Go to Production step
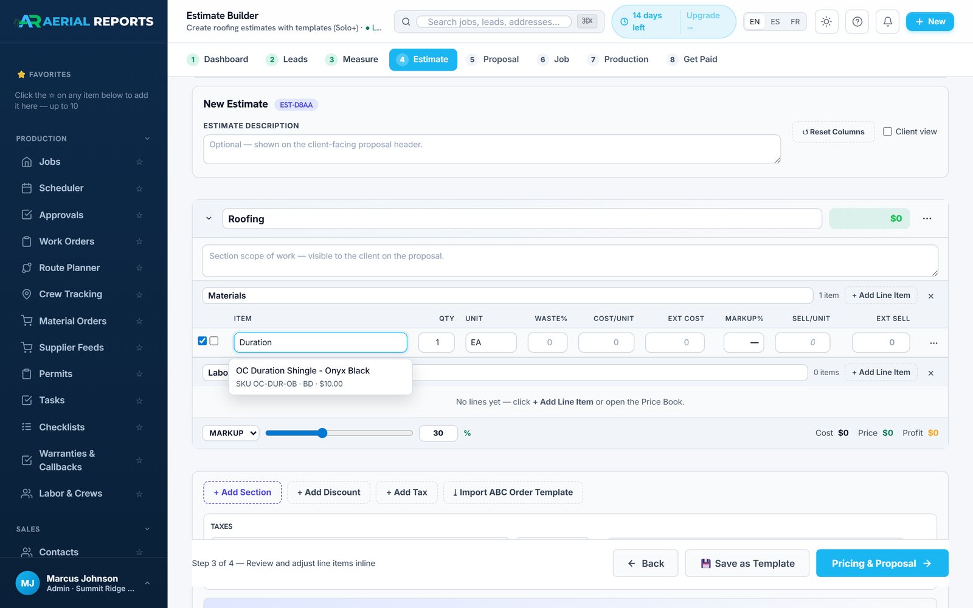 618,60
